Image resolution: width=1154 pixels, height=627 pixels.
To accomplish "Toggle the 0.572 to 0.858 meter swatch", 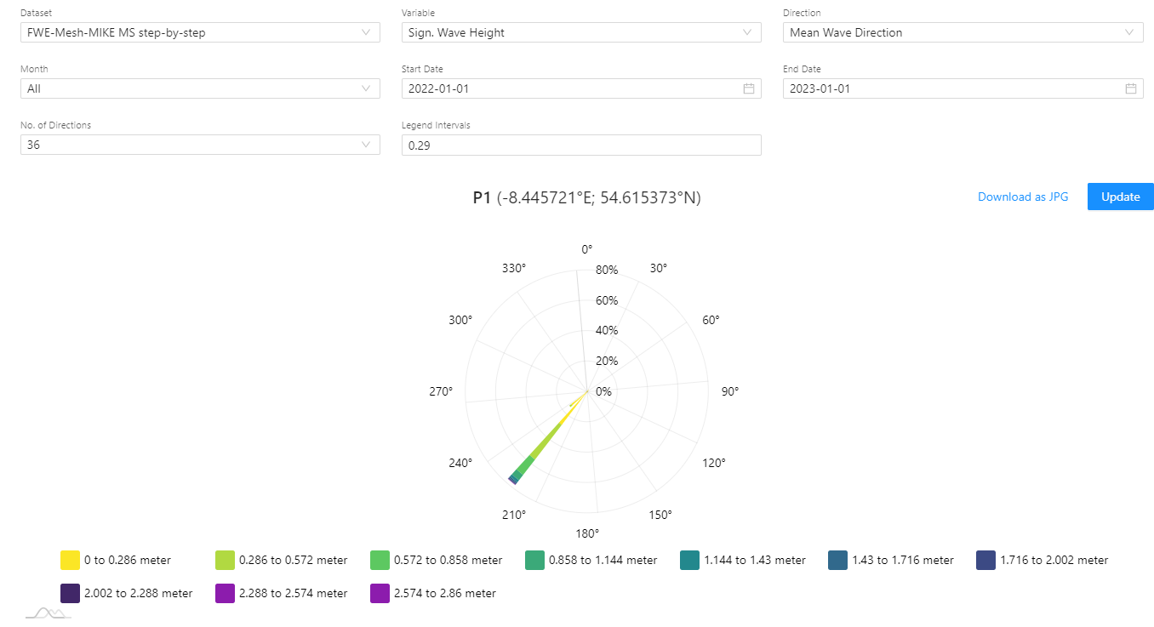I will click(380, 560).
